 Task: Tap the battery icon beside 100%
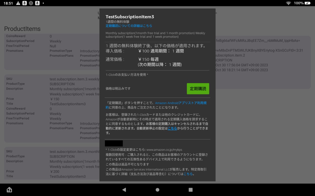click(308, 3)
